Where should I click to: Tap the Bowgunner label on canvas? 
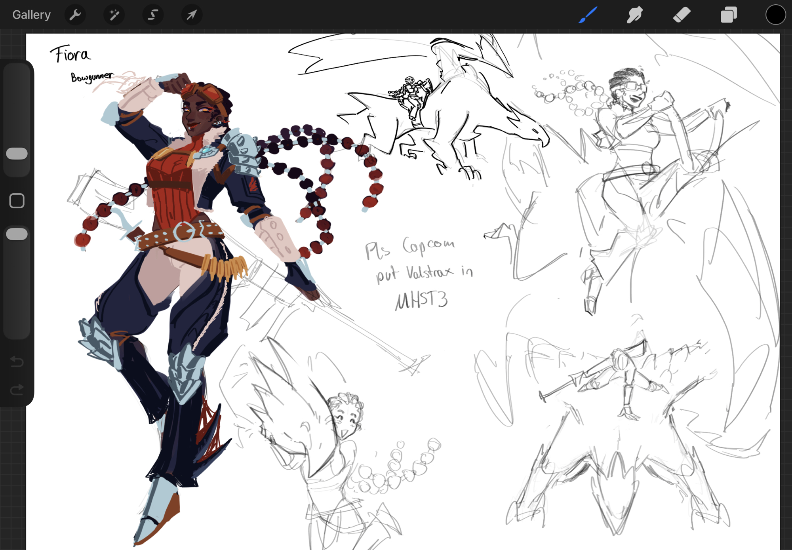(x=92, y=77)
